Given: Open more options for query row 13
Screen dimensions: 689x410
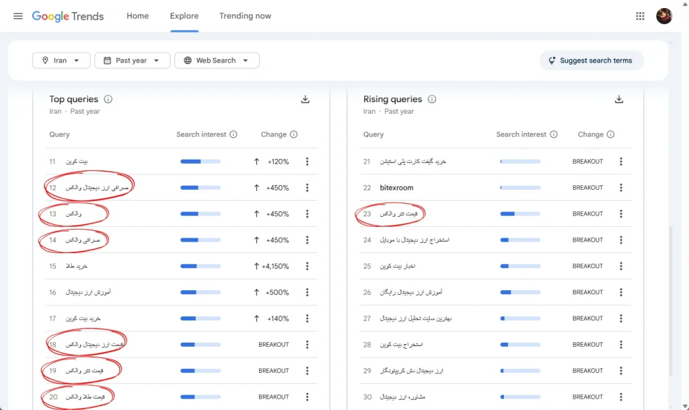Looking at the screenshot, I should (307, 214).
